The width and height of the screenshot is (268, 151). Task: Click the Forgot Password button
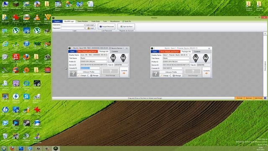click(107, 26)
